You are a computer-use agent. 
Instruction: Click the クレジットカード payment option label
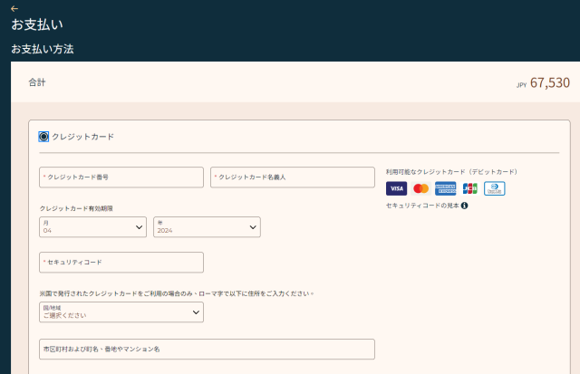pos(83,137)
